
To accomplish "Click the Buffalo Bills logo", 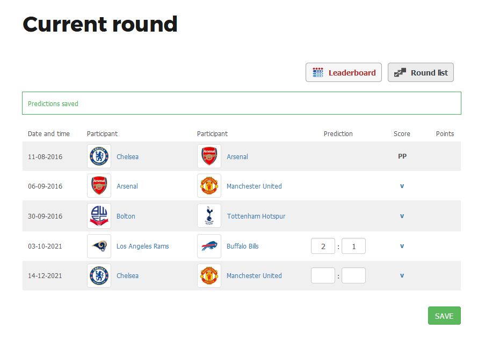I will tap(209, 246).
